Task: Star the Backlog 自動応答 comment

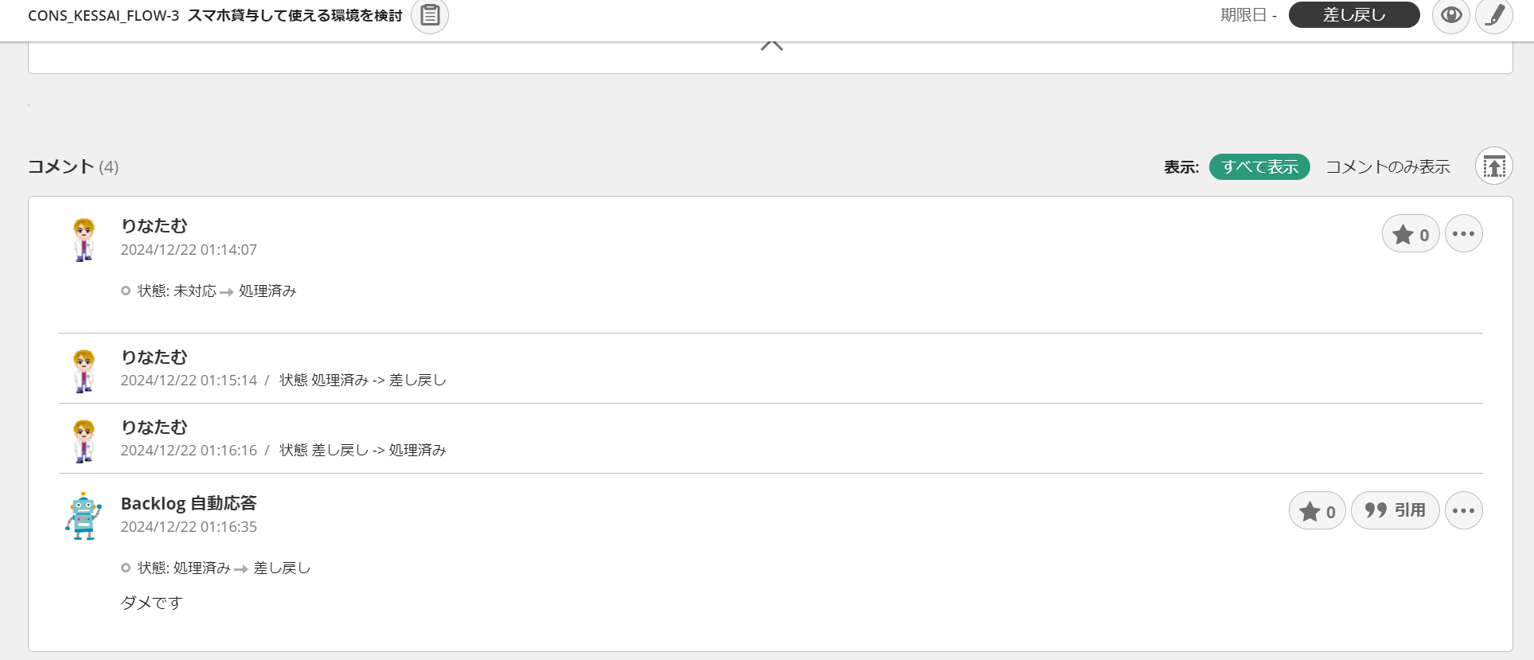Action: 1317,510
